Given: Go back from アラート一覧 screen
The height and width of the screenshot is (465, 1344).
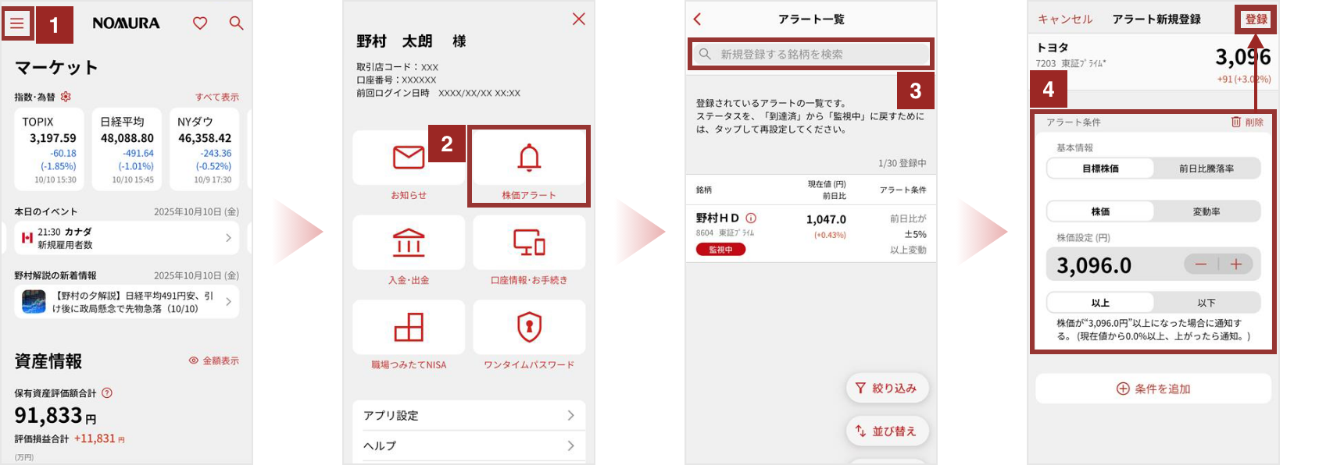Looking at the screenshot, I should click(x=698, y=19).
